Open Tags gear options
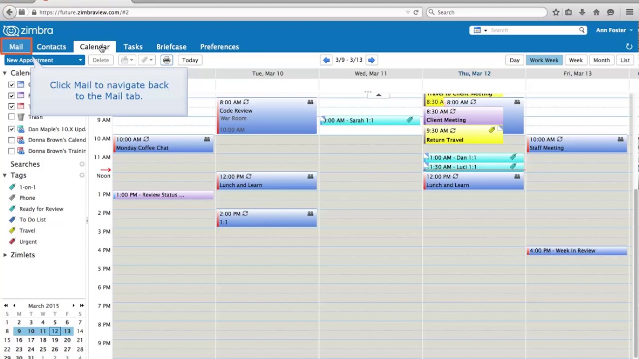The height and width of the screenshot is (359, 639). click(82, 176)
